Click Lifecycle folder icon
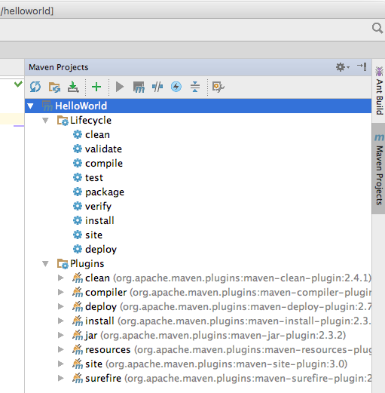 63,121
